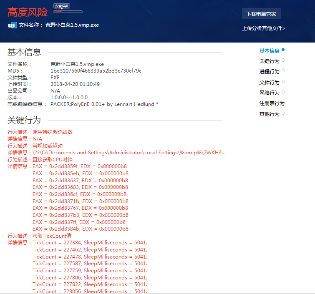Click the nav dot next to 关键行为
This screenshot has height=294, width=315.
click(283, 60)
